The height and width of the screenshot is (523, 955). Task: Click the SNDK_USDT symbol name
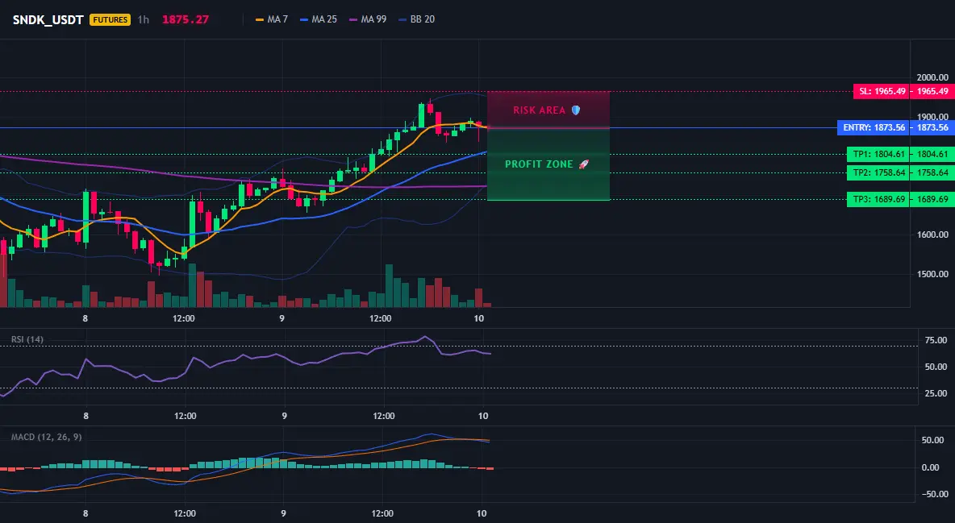point(48,19)
